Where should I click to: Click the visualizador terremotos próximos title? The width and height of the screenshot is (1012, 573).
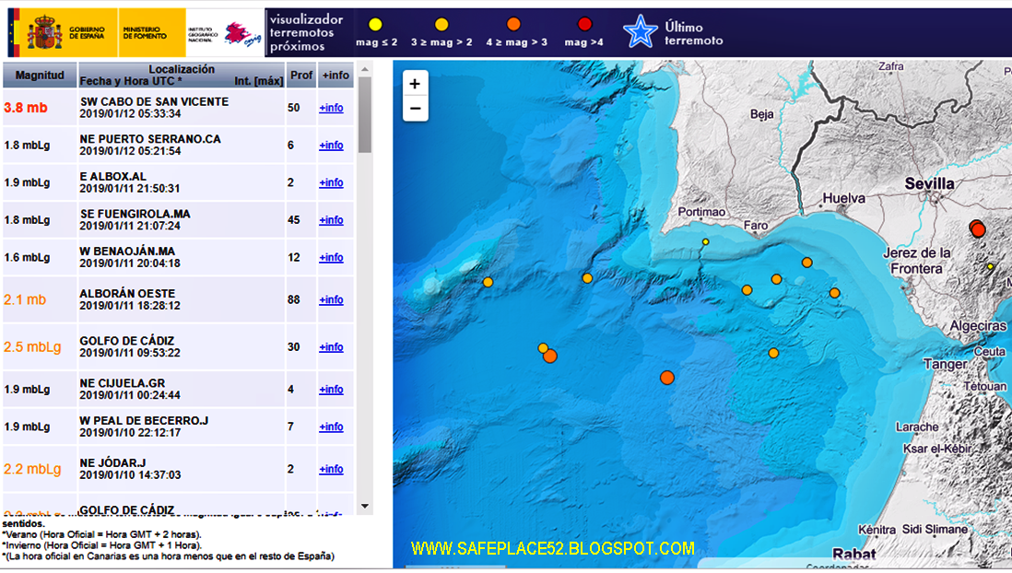(x=306, y=33)
